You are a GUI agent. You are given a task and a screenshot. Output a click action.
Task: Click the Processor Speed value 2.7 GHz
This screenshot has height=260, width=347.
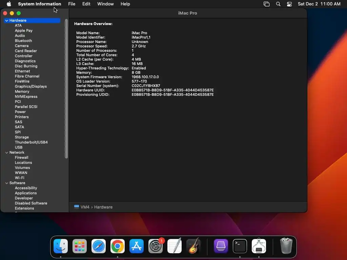139,46
